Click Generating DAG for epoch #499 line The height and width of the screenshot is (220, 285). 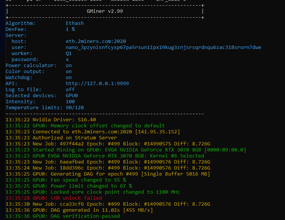108,174
